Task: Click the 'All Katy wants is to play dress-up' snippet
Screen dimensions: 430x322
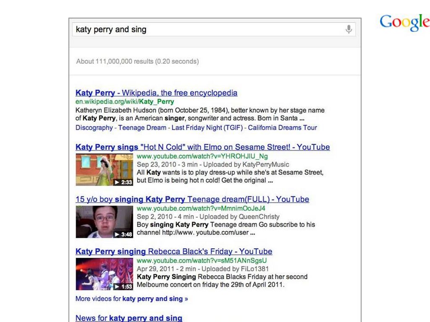Action: (x=230, y=177)
